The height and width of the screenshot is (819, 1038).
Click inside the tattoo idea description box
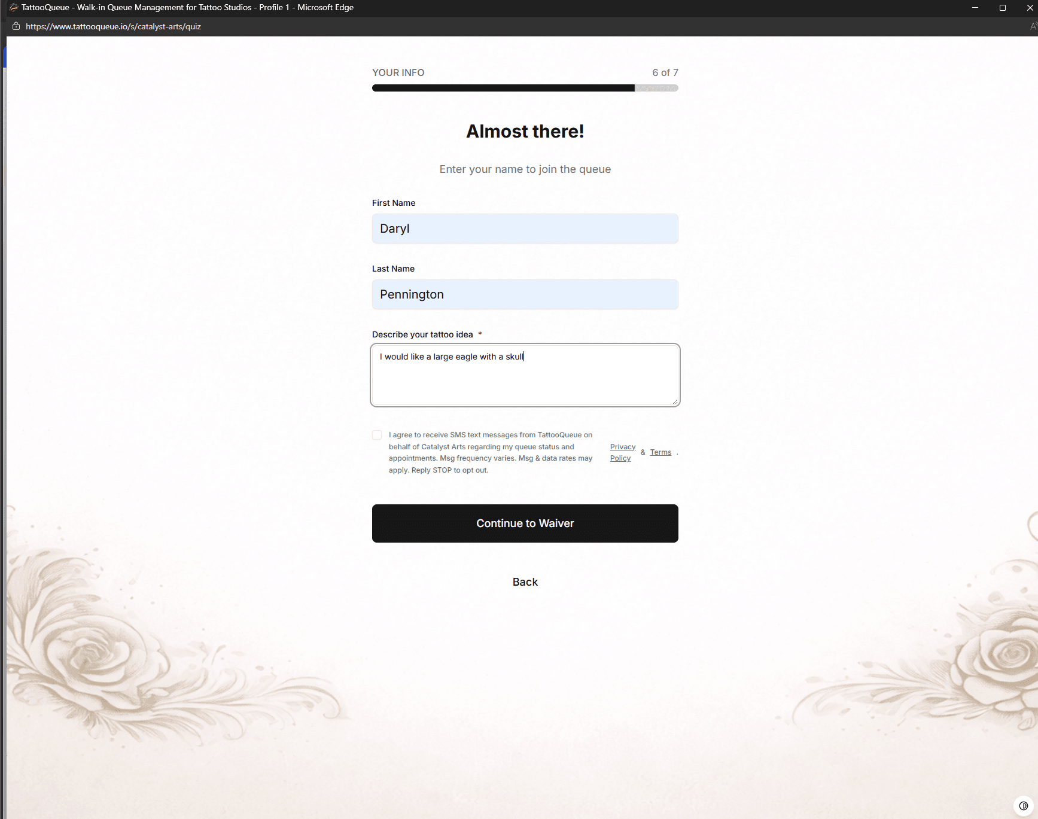525,375
